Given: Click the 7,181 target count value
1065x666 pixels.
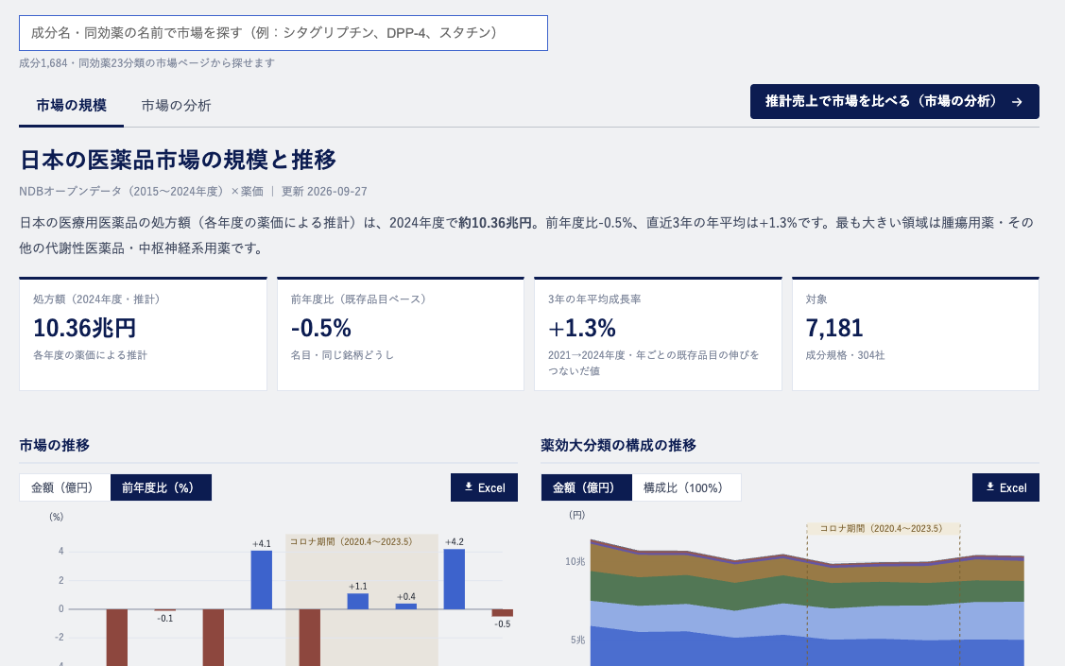Looking at the screenshot, I should pyautogui.click(x=834, y=329).
